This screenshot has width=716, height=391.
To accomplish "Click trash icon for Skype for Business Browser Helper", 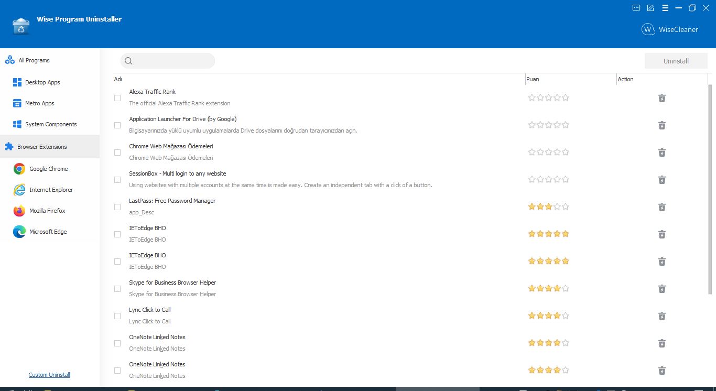I will [x=662, y=289].
